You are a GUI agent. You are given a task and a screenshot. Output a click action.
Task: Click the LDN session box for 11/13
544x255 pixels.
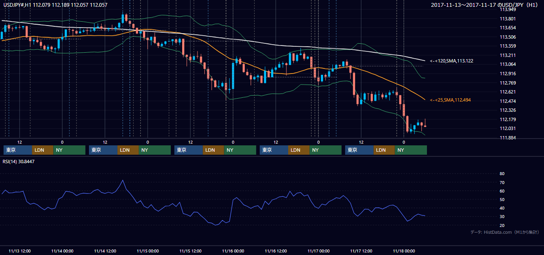43,150
